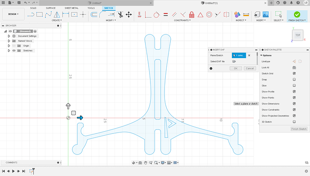Click the 1 selected Plane/Sketch field
The width and height of the screenshot is (310, 176).
point(239,56)
